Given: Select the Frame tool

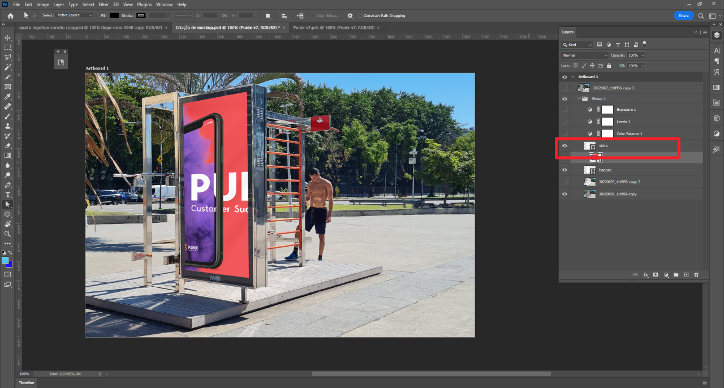Looking at the screenshot, I should pos(7,87).
